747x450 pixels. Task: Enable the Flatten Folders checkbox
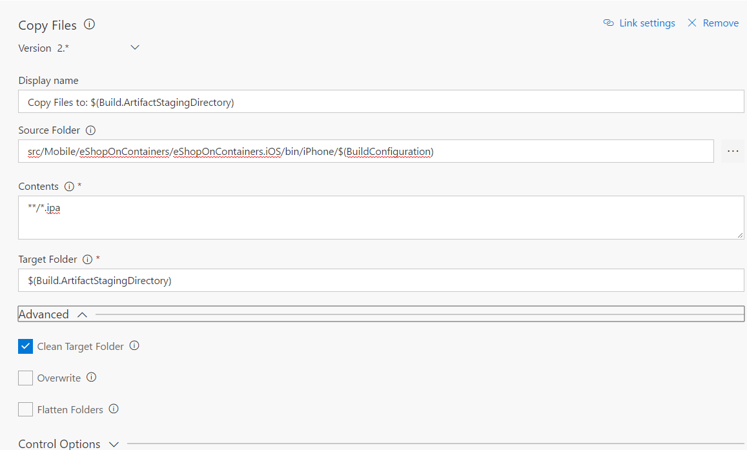[x=25, y=409]
